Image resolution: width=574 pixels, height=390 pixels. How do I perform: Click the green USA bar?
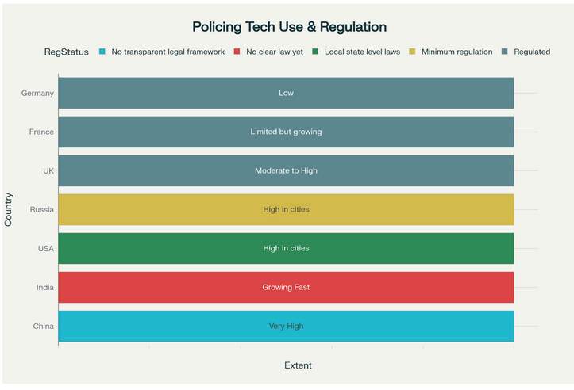pos(286,248)
